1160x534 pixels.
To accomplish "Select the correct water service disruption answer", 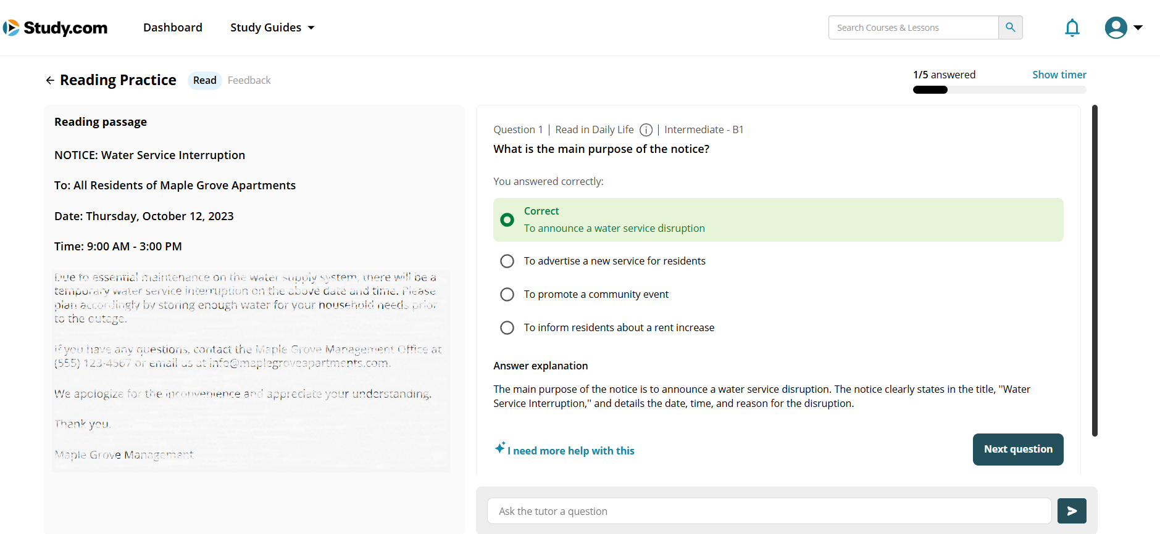I will coord(507,220).
